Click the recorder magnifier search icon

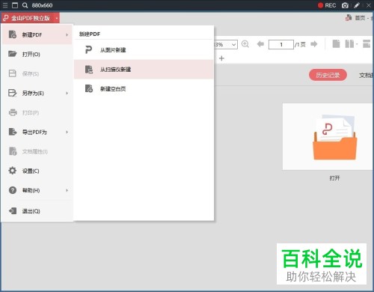[x=25, y=5]
